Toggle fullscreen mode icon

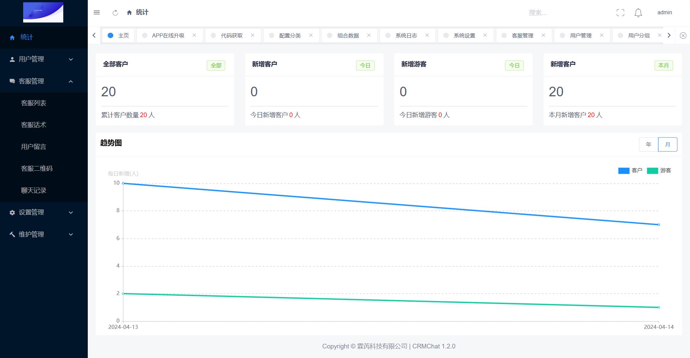(x=620, y=13)
